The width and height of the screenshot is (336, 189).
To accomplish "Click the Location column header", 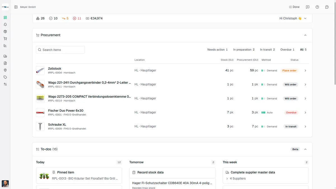I will (139, 60).
